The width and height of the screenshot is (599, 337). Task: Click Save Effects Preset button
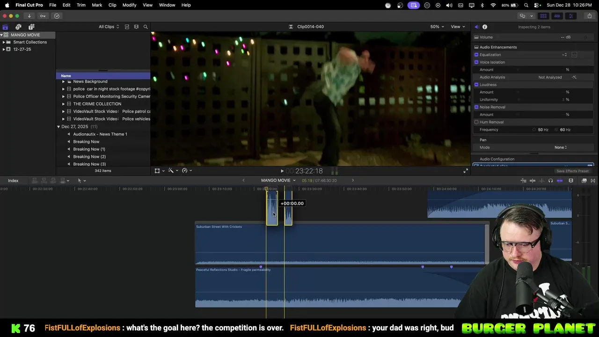coord(572,171)
